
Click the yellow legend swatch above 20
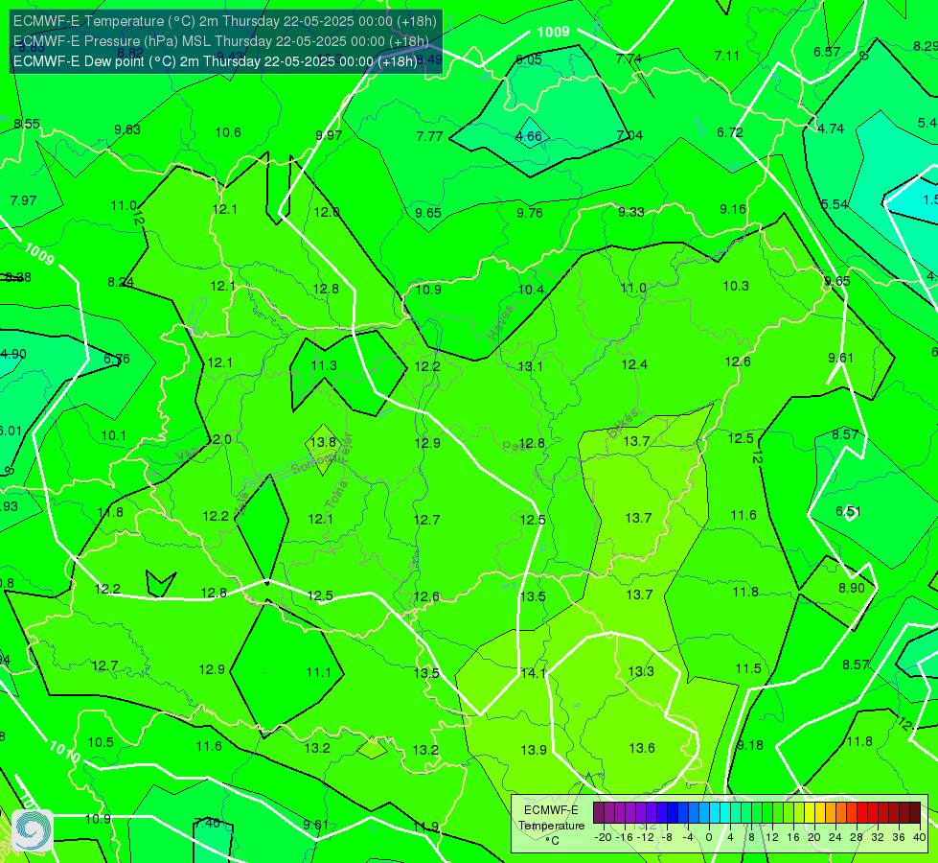tap(809, 813)
